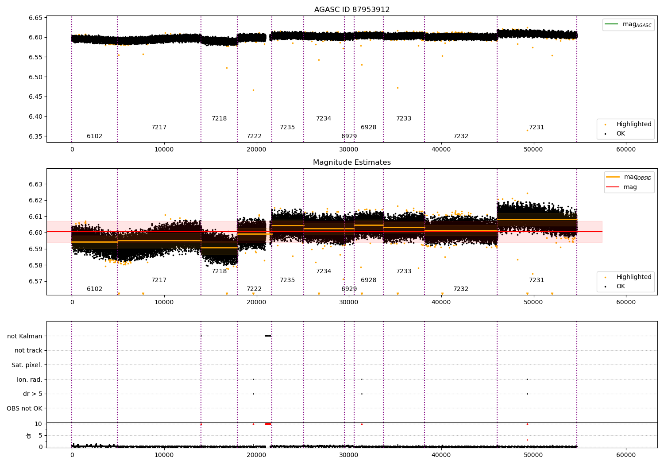Click obsid label 7234 in Magnitude Estimates plot

tap(324, 271)
